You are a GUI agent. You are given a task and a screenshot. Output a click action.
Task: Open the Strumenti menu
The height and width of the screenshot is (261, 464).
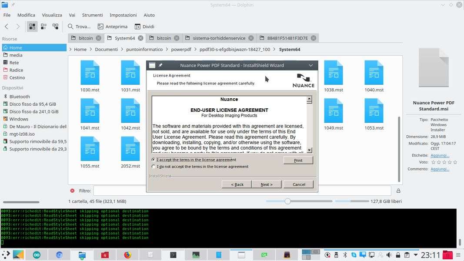pyautogui.click(x=92, y=15)
